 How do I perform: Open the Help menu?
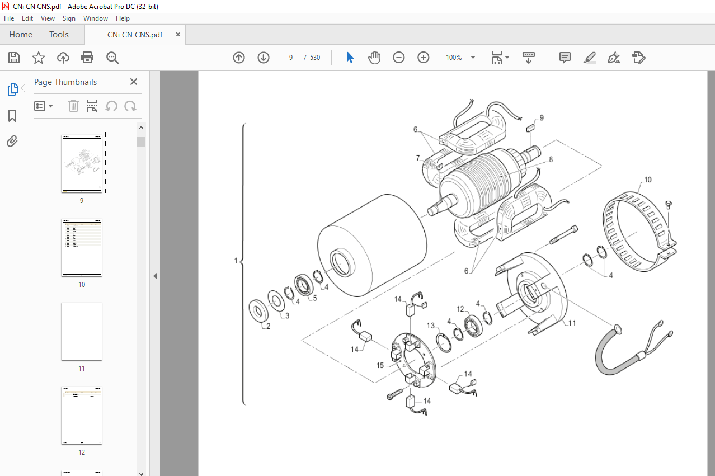coord(123,18)
